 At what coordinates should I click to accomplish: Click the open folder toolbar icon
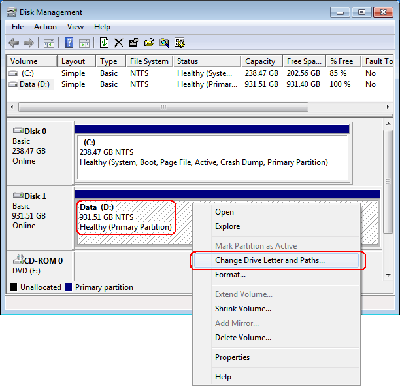pos(149,43)
